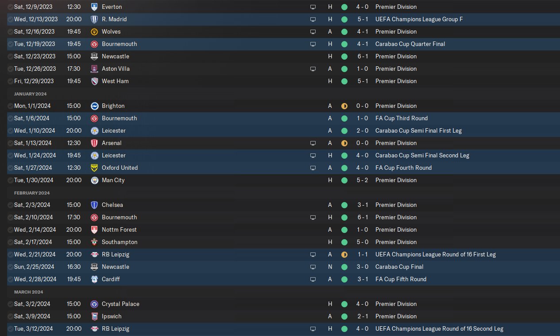Toggle the checkmark beside Tue, 3/12/2024 fixture
The height and width of the screenshot is (336, 560).
(x=11, y=328)
